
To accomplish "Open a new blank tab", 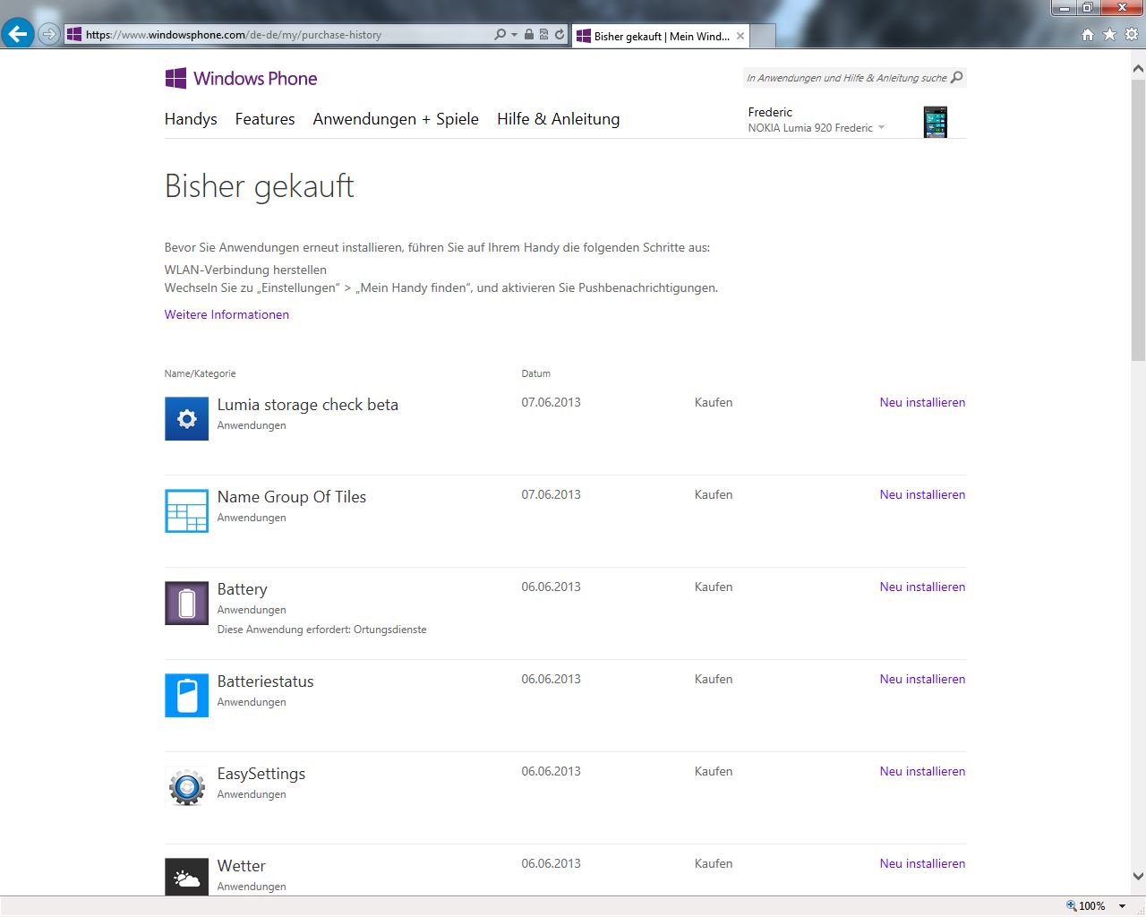I will point(762,36).
